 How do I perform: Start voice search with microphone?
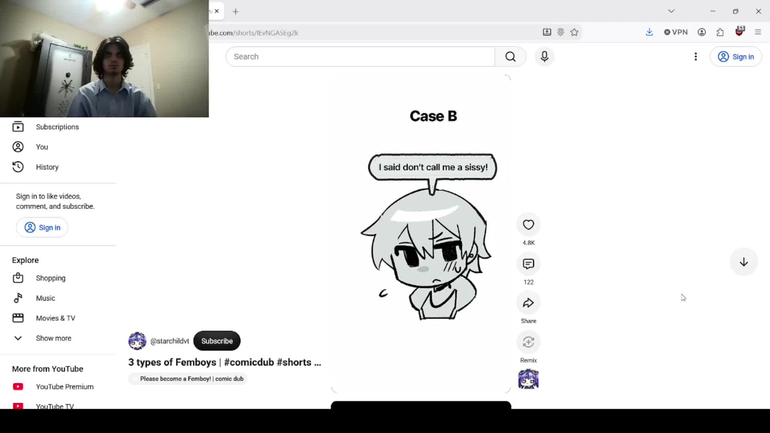(x=544, y=57)
